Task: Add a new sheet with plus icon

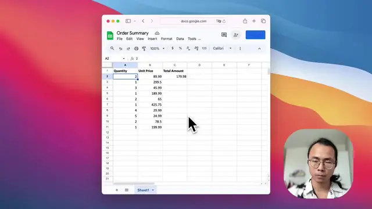Action: (117, 190)
